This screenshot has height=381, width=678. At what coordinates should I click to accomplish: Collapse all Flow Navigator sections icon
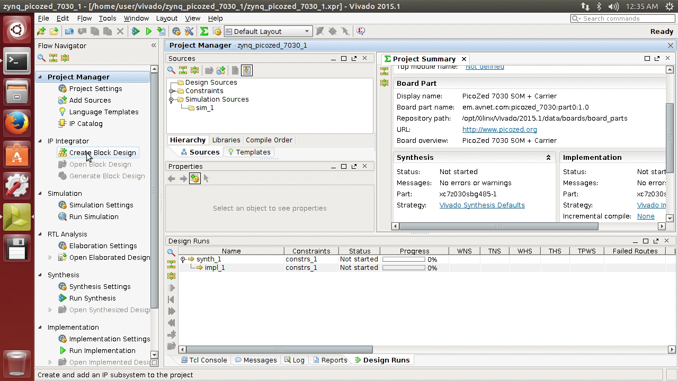(53, 58)
